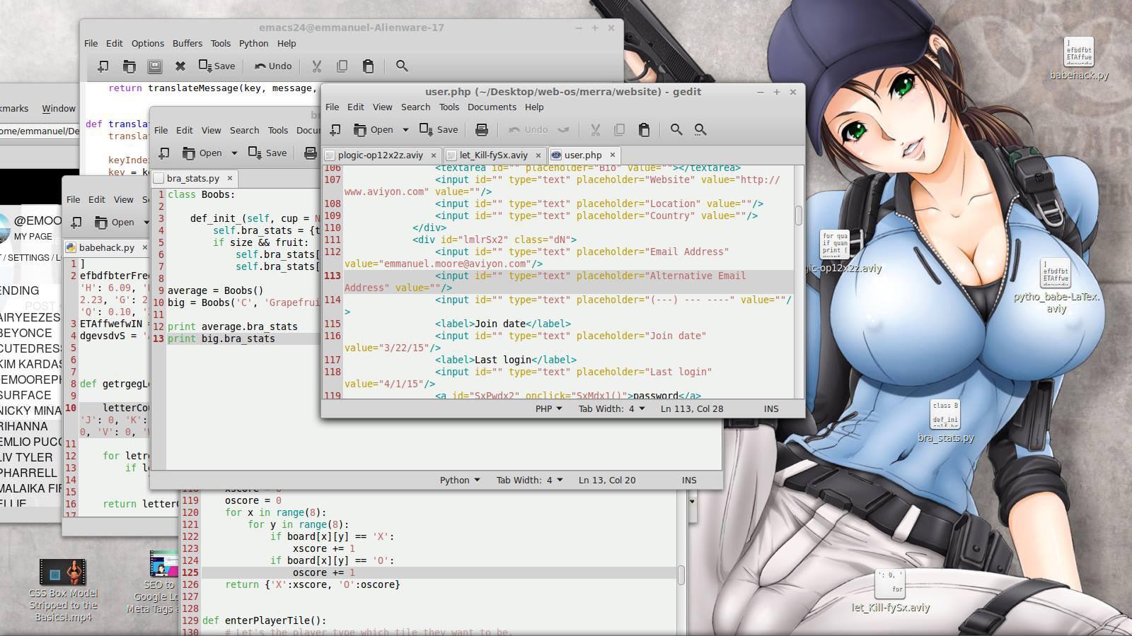
Task: Click New file icon in emacs toolbar
Action: [103, 66]
